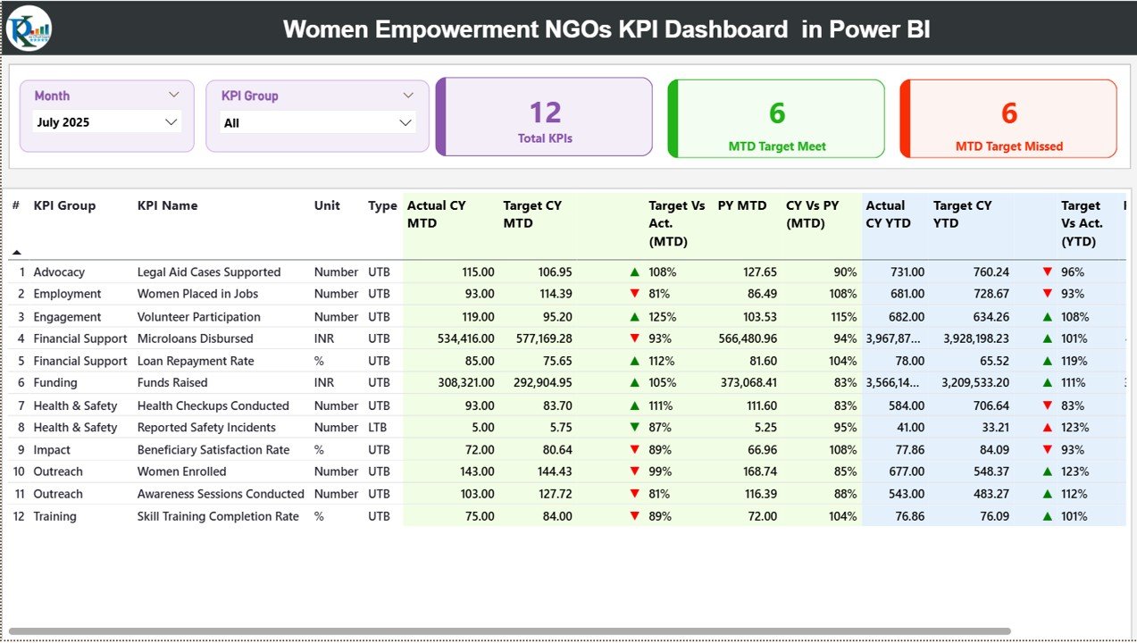This screenshot has width=1137, height=643.
Task: Click red triangle beside Beneficiary Satisfaction Rate 89%
Action: [x=634, y=449]
